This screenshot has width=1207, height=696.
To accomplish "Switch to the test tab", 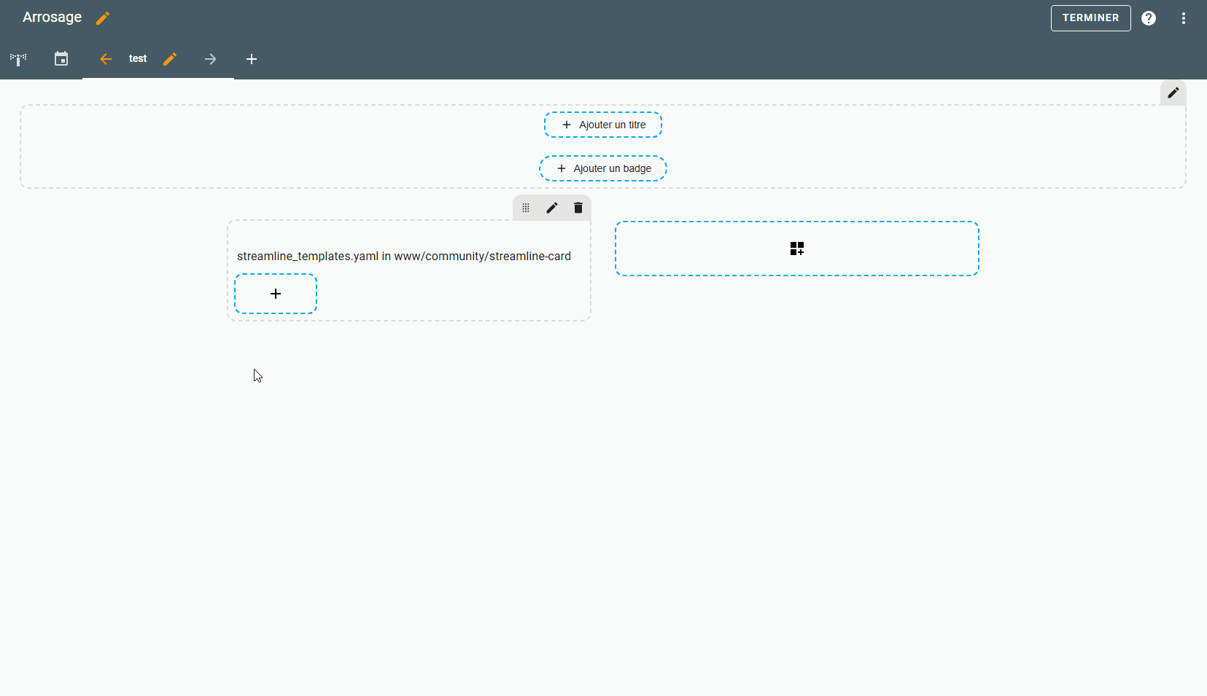I will [138, 59].
